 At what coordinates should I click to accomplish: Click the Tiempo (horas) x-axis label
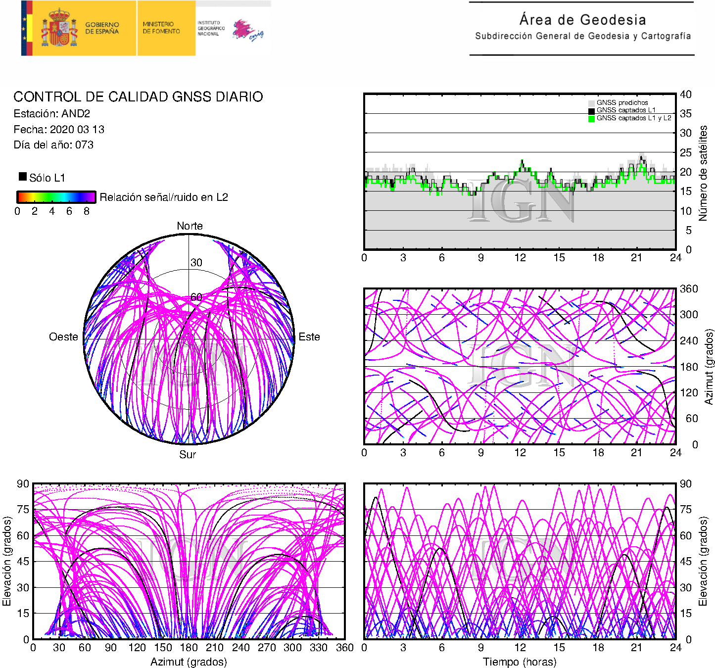519,662
